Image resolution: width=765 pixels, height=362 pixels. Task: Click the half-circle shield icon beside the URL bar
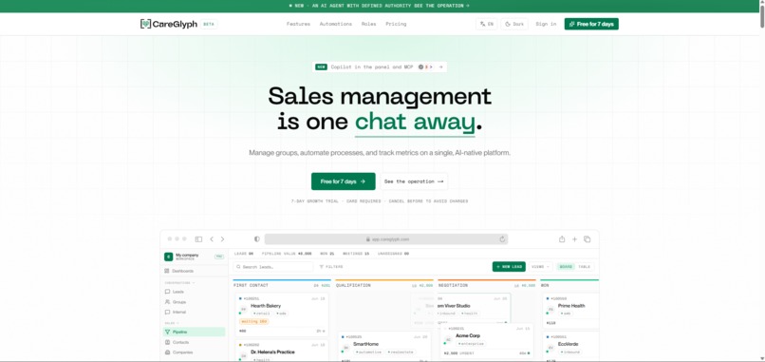click(x=257, y=239)
